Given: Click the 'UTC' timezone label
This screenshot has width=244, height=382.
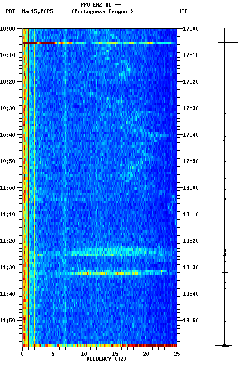Looking at the screenshot, I should click(183, 11).
